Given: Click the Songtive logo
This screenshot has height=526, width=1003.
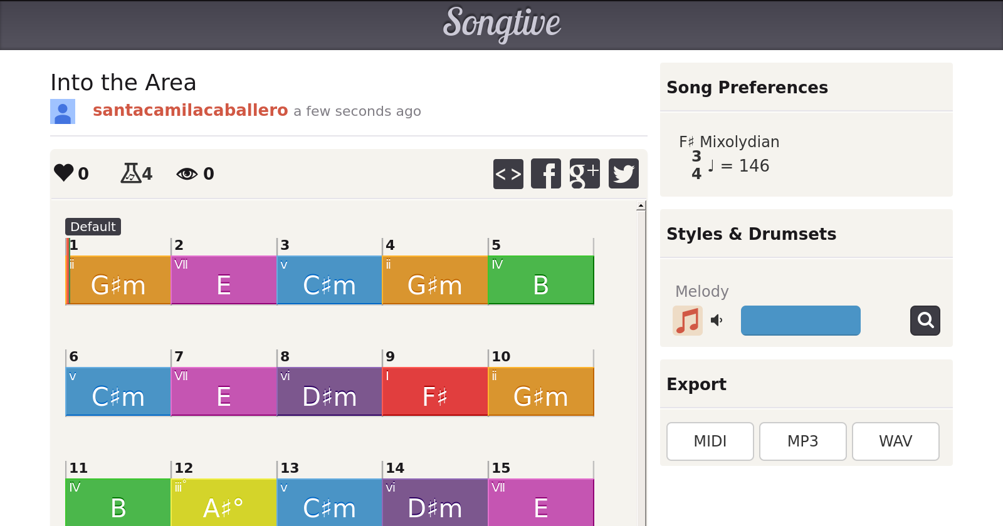Looking at the screenshot, I should tap(501, 24).
